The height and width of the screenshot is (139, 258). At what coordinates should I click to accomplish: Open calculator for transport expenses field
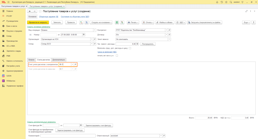pos(137,44)
